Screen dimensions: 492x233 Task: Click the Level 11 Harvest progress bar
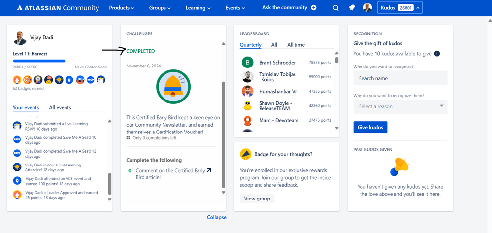pyautogui.click(x=39, y=61)
